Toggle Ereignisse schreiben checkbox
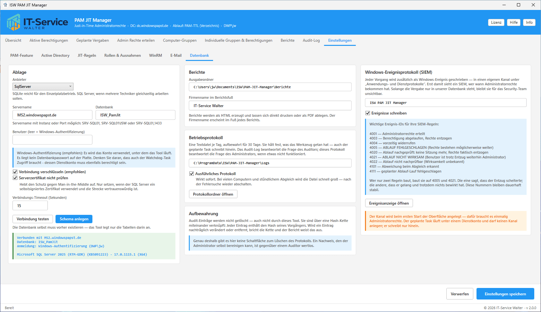This screenshot has height=312, width=541. tap(368, 113)
